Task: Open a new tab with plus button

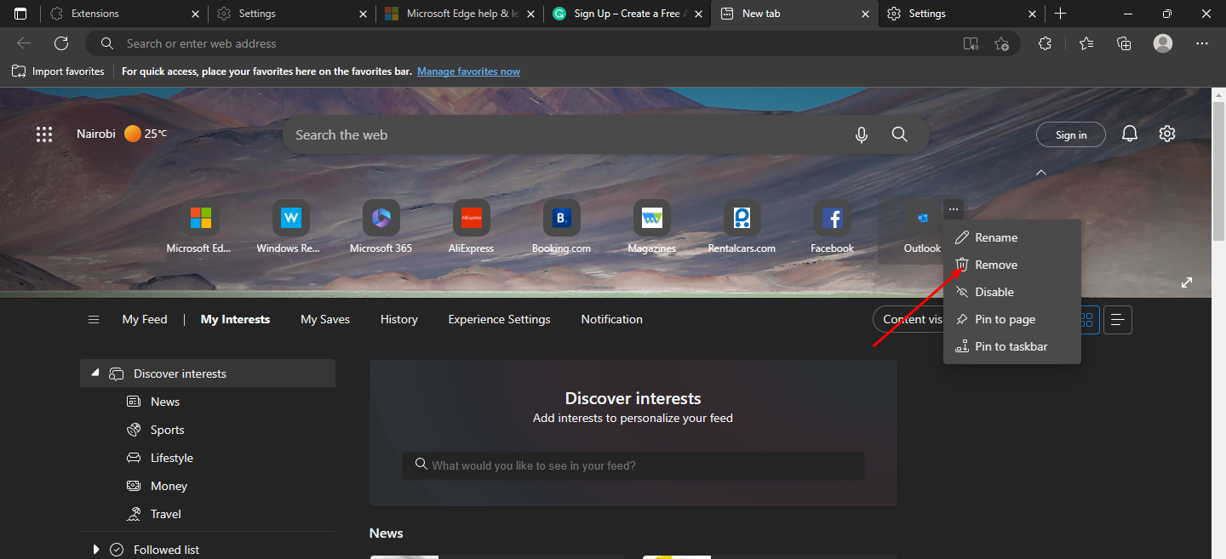Action: pos(1060,14)
